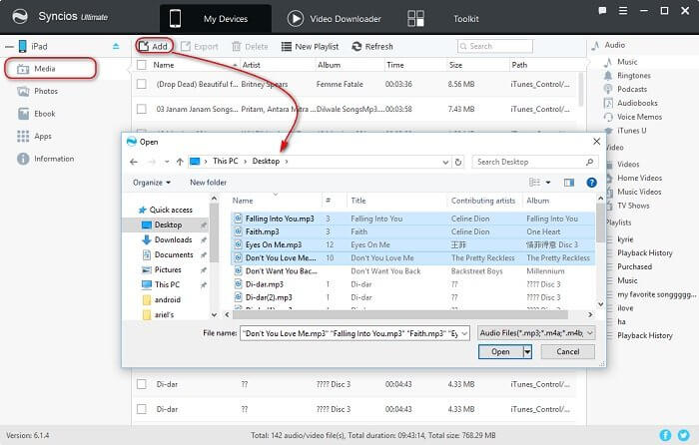Sort media list by Time column
Screen dimensions: 699x445
coord(395,65)
